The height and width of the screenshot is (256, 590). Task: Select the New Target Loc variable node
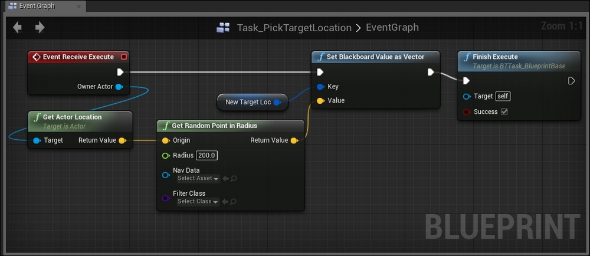(252, 102)
